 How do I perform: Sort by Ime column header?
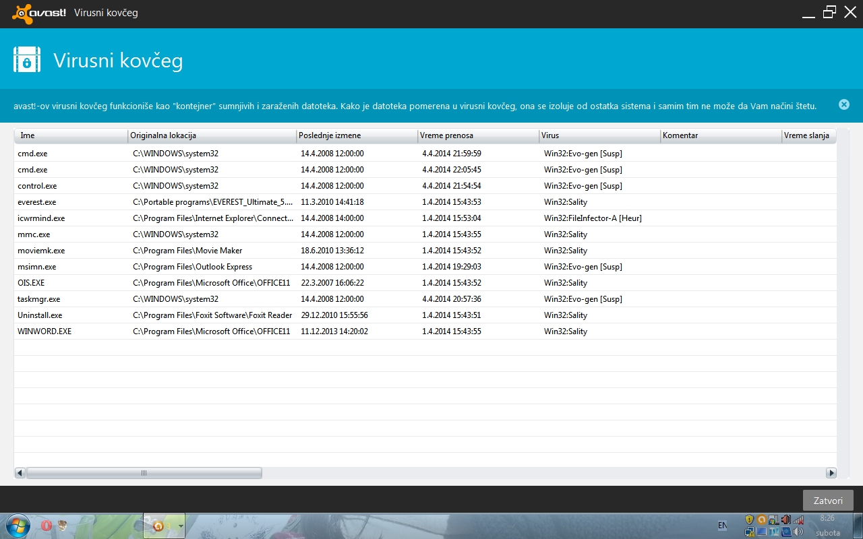(71, 135)
